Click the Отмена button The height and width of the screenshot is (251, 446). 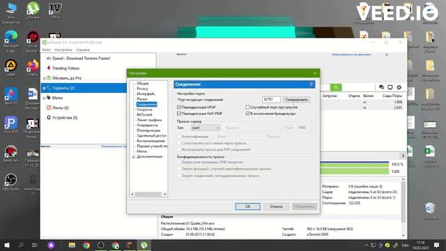[276, 206]
